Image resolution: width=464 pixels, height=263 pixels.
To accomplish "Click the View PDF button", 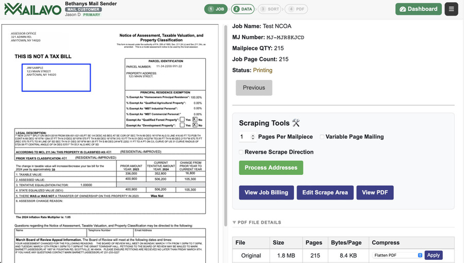I will [375, 192].
